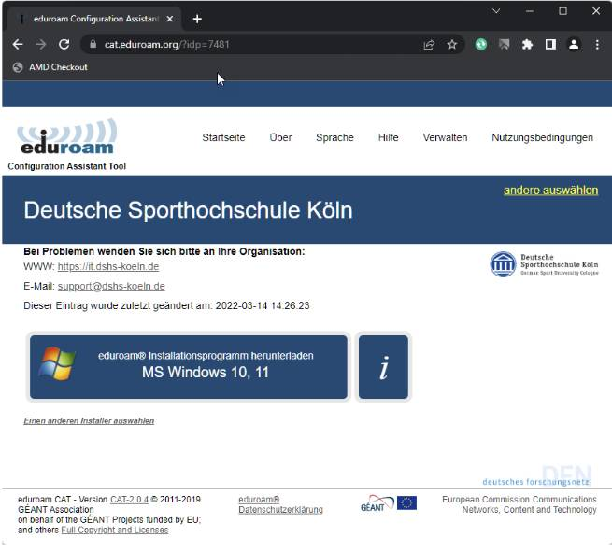Click the padlock site info icon
The height and width of the screenshot is (552, 612).
pyautogui.click(x=93, y=44)
